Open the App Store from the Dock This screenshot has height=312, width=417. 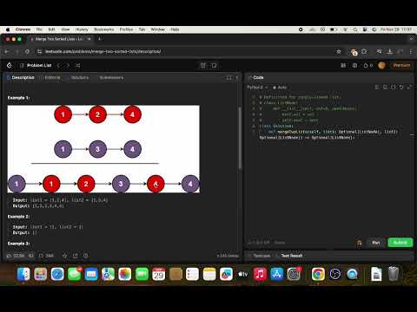point(277,274)
